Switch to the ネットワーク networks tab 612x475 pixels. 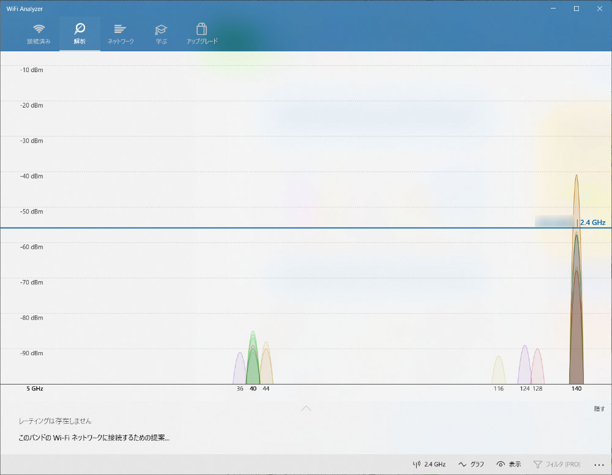pos(121,34)
